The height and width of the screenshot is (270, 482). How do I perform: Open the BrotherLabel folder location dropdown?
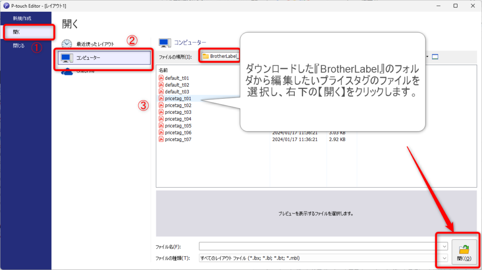(220, 56)
